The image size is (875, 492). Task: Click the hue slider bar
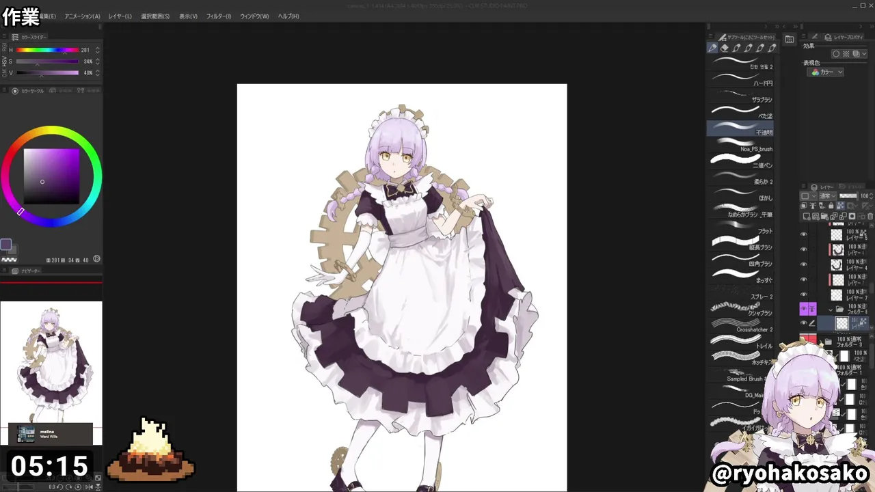point(47,50)
